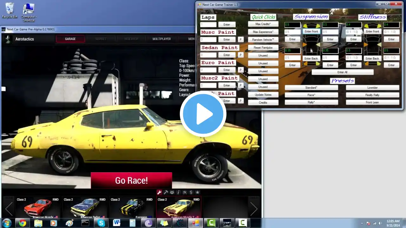The height and width of the screenshot is (228, 406).
Task: Open the hammer upgrade icon above car list
Action: click(166, 192)
